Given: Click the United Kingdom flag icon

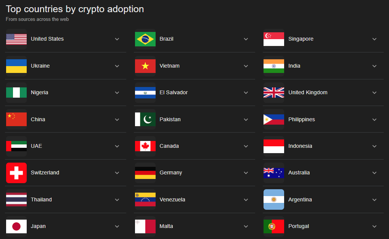Looking at the screenshot, I should (274, 93).
